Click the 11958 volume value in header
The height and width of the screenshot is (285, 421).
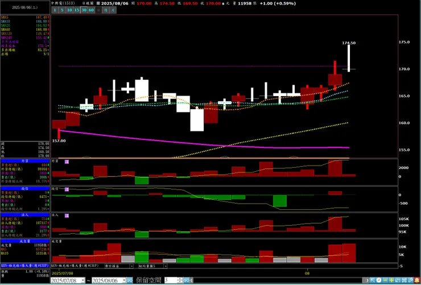point(244,3)
